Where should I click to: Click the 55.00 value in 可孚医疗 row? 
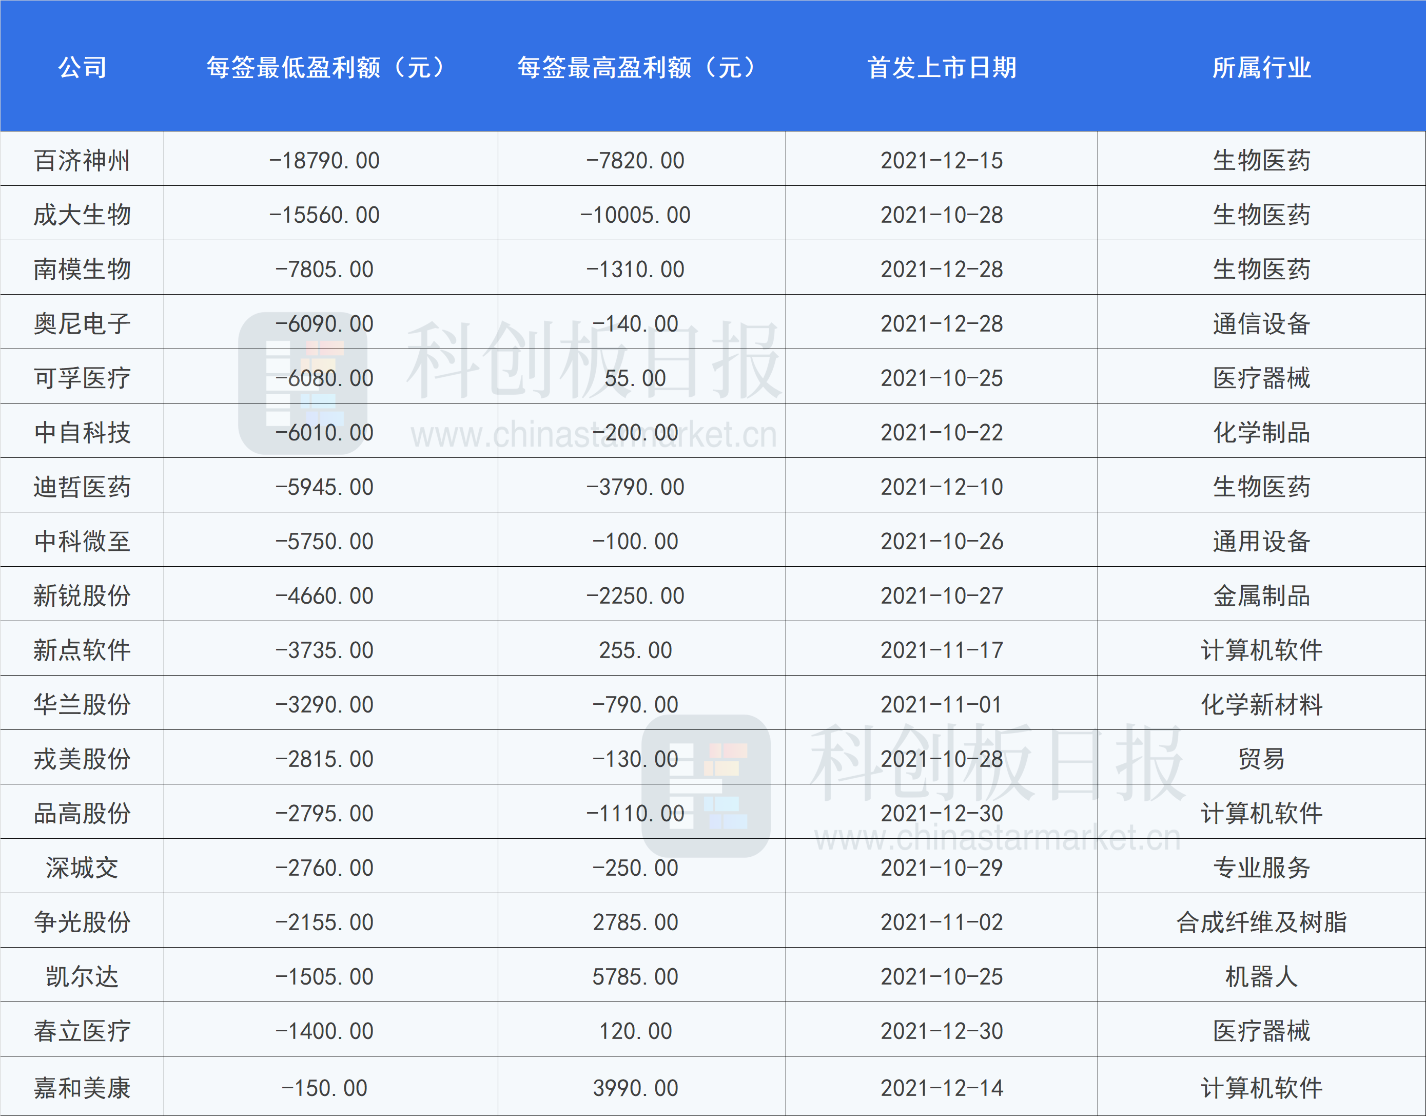click(x=636, y=378)
